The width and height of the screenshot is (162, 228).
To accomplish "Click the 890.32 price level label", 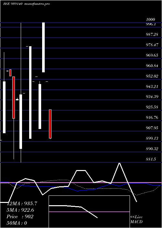I will point(152,149).
